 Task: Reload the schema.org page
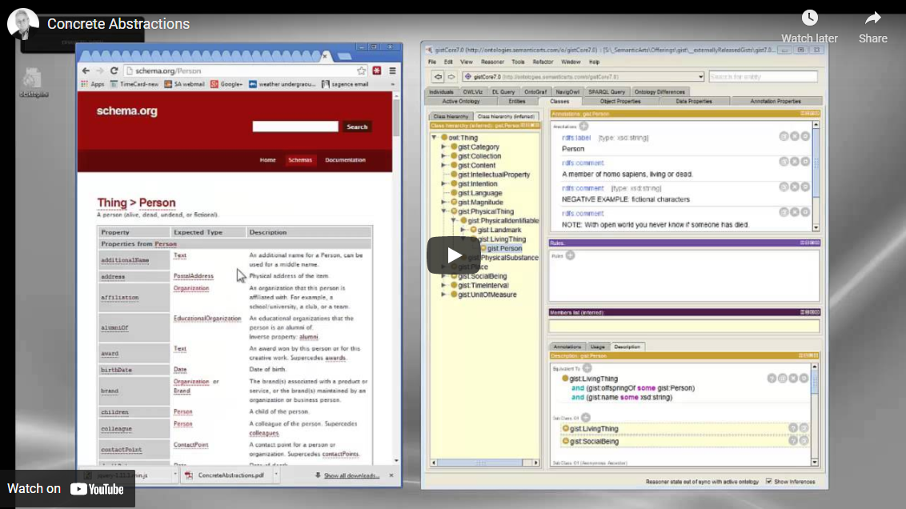pos(114,70)
